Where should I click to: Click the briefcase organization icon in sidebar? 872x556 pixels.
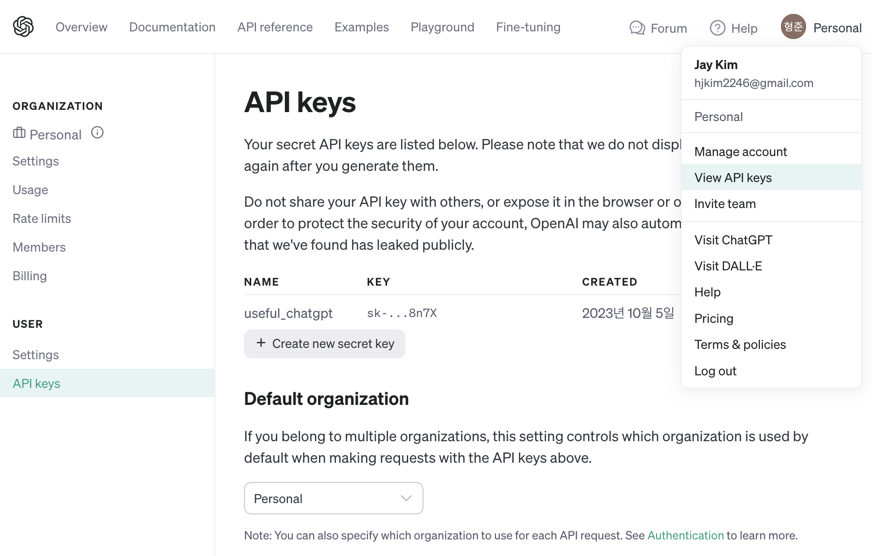coord(19,133)
